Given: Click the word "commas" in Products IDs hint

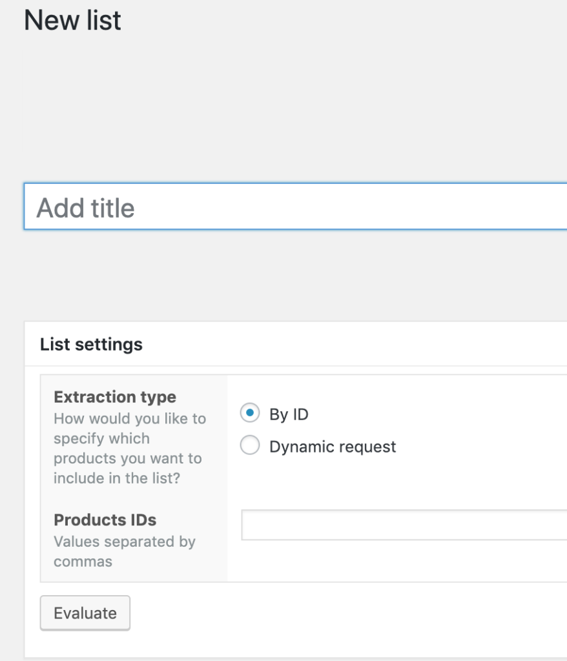Looking at the screenshot, I should [83, 562].
